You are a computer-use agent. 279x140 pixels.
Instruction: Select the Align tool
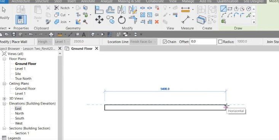(x=99, y=9)
